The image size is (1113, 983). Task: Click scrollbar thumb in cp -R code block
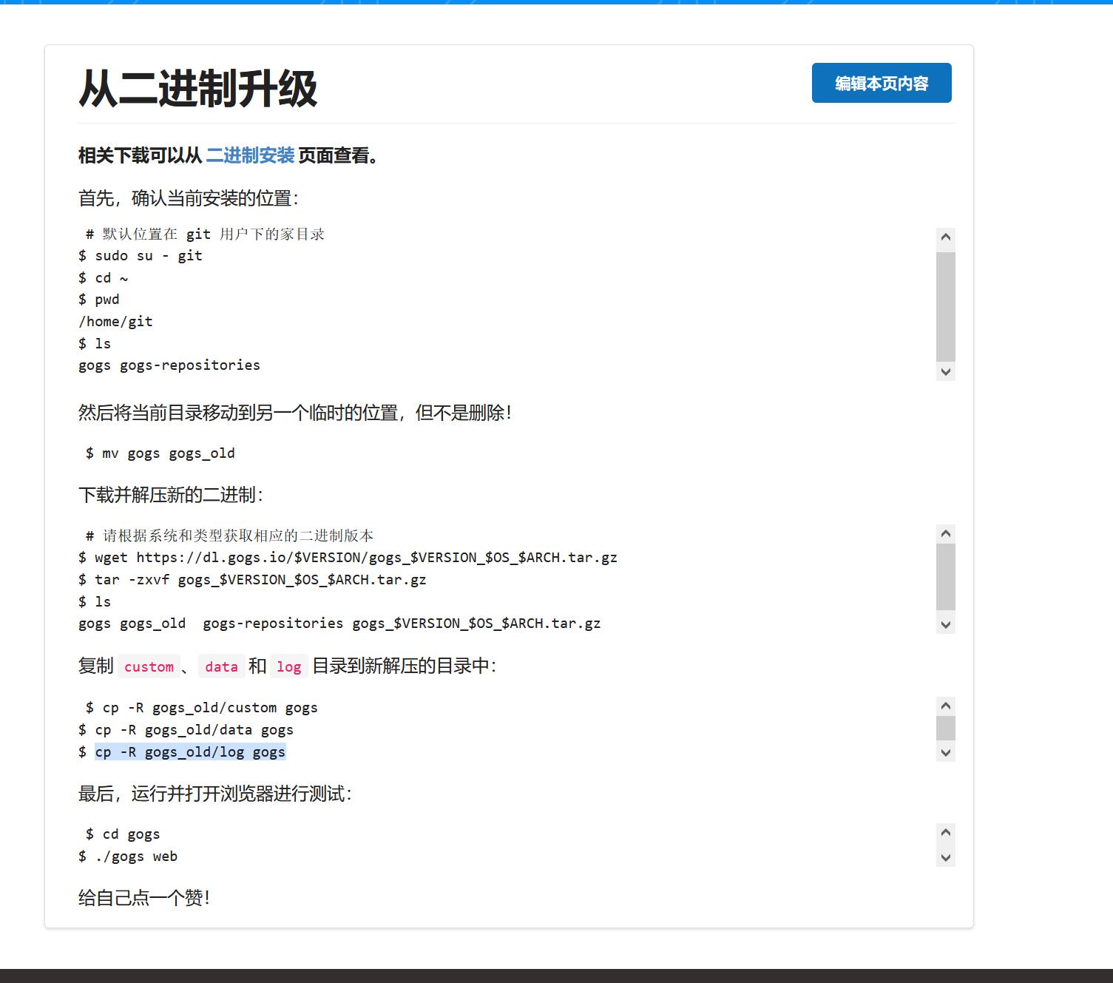click(x=945, y=728)
